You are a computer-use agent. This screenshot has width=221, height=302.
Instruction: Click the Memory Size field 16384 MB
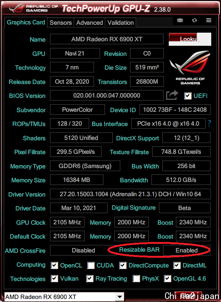tap(77, 180)
